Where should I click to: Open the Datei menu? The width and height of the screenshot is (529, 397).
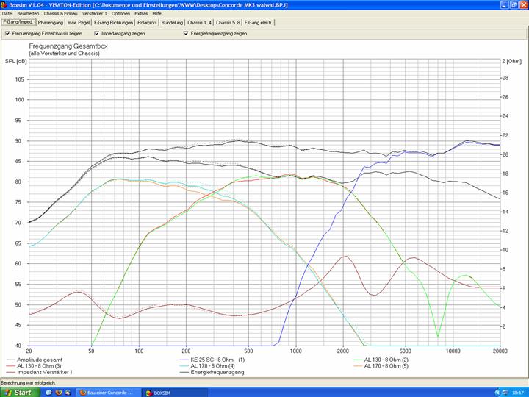pyautogui.click(x=7, y=13)
